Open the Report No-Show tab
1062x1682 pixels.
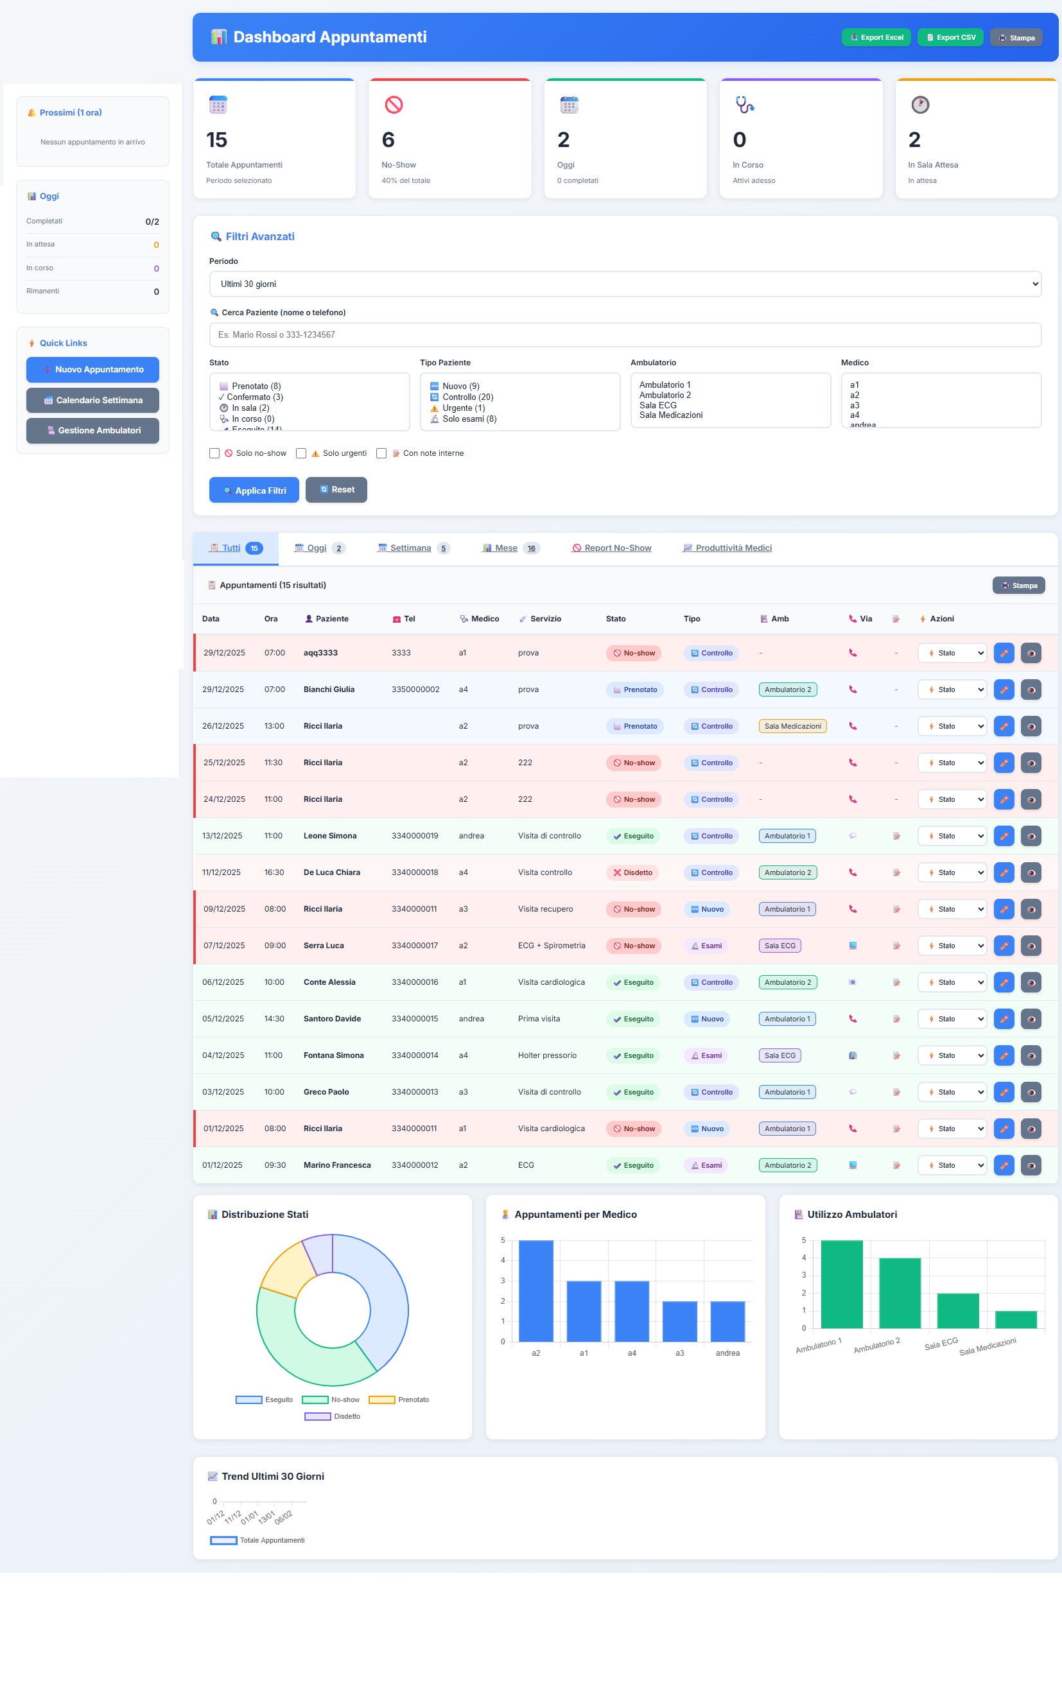(611, 548)
